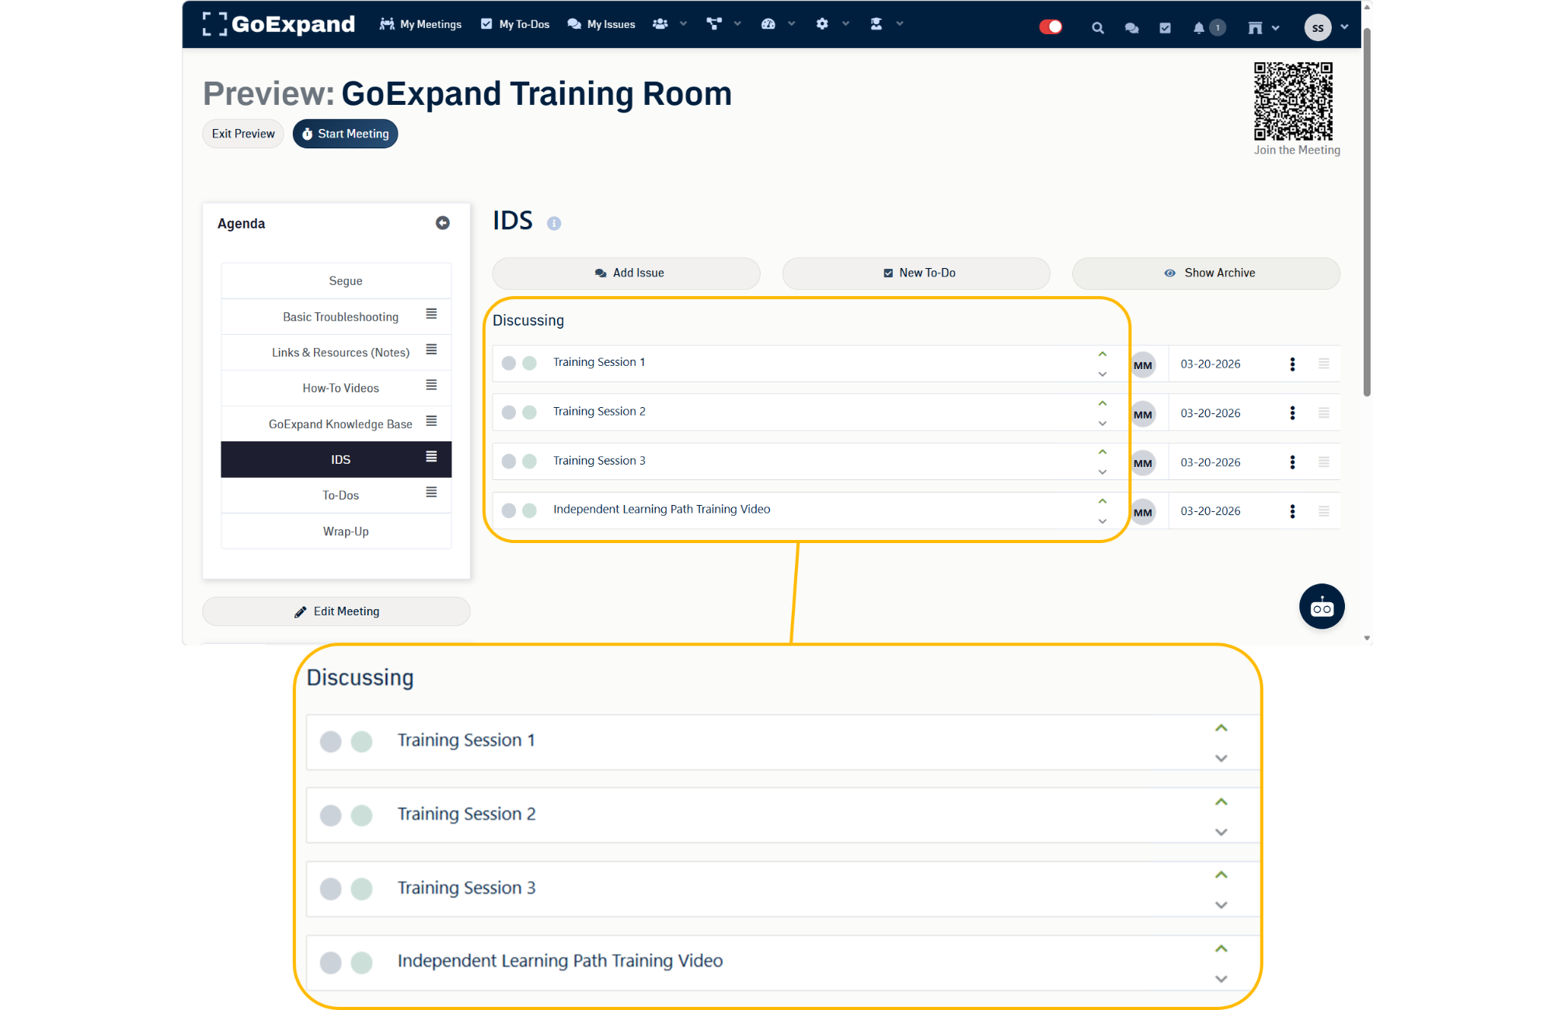Click the gray status circle on Training Session 1

point(509,363)
